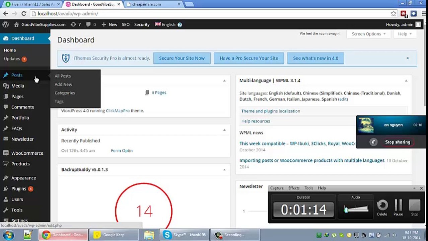Close the Fiverr browser tab
428x241 pixels.
tap(59, 4)
